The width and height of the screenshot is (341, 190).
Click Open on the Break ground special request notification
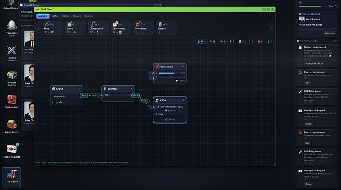click(x=308, y=124)
